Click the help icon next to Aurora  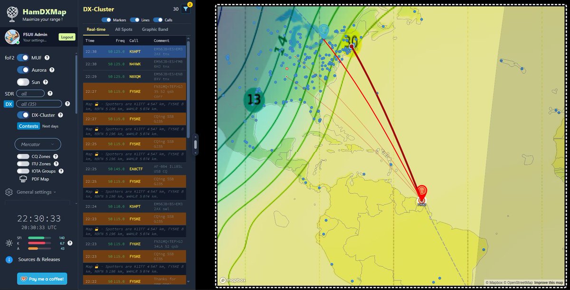(x=52, y=70)
